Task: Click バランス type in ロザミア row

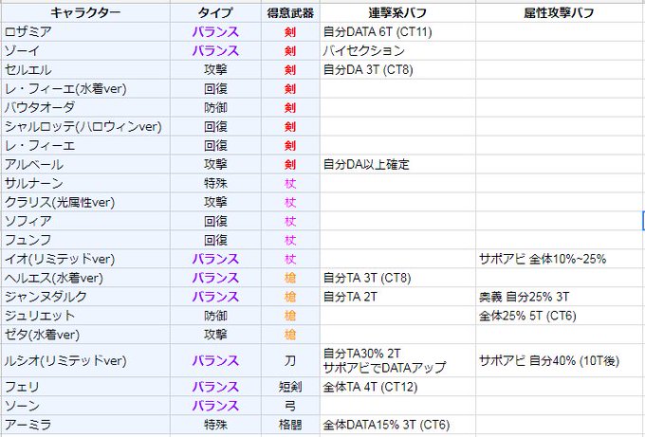Action: 215,31
